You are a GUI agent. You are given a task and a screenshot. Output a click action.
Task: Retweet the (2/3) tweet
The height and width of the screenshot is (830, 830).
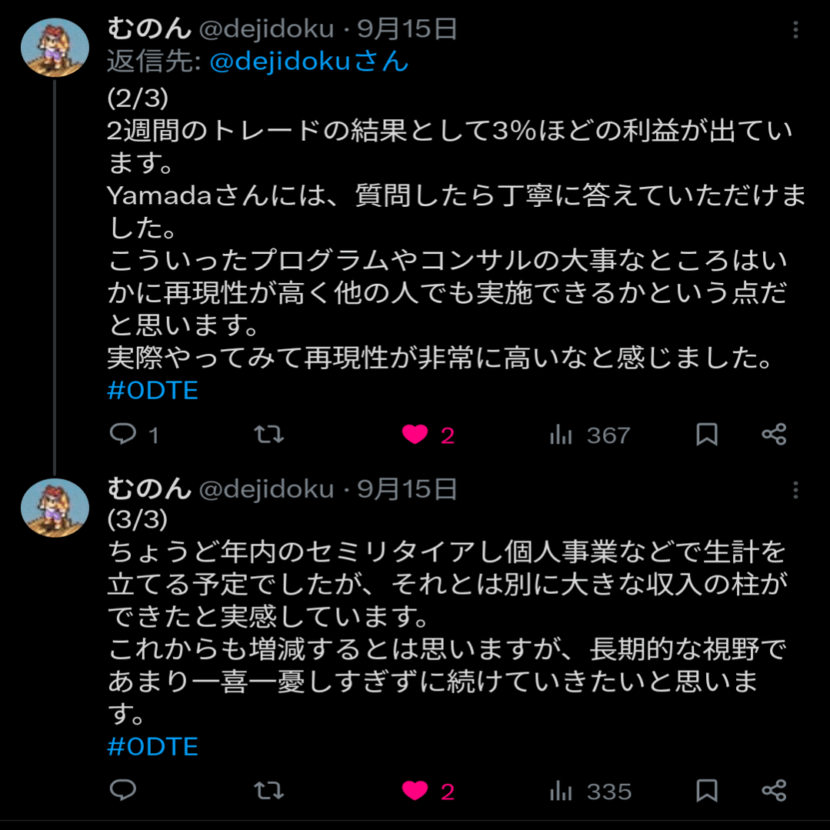[x=268, y=435]
